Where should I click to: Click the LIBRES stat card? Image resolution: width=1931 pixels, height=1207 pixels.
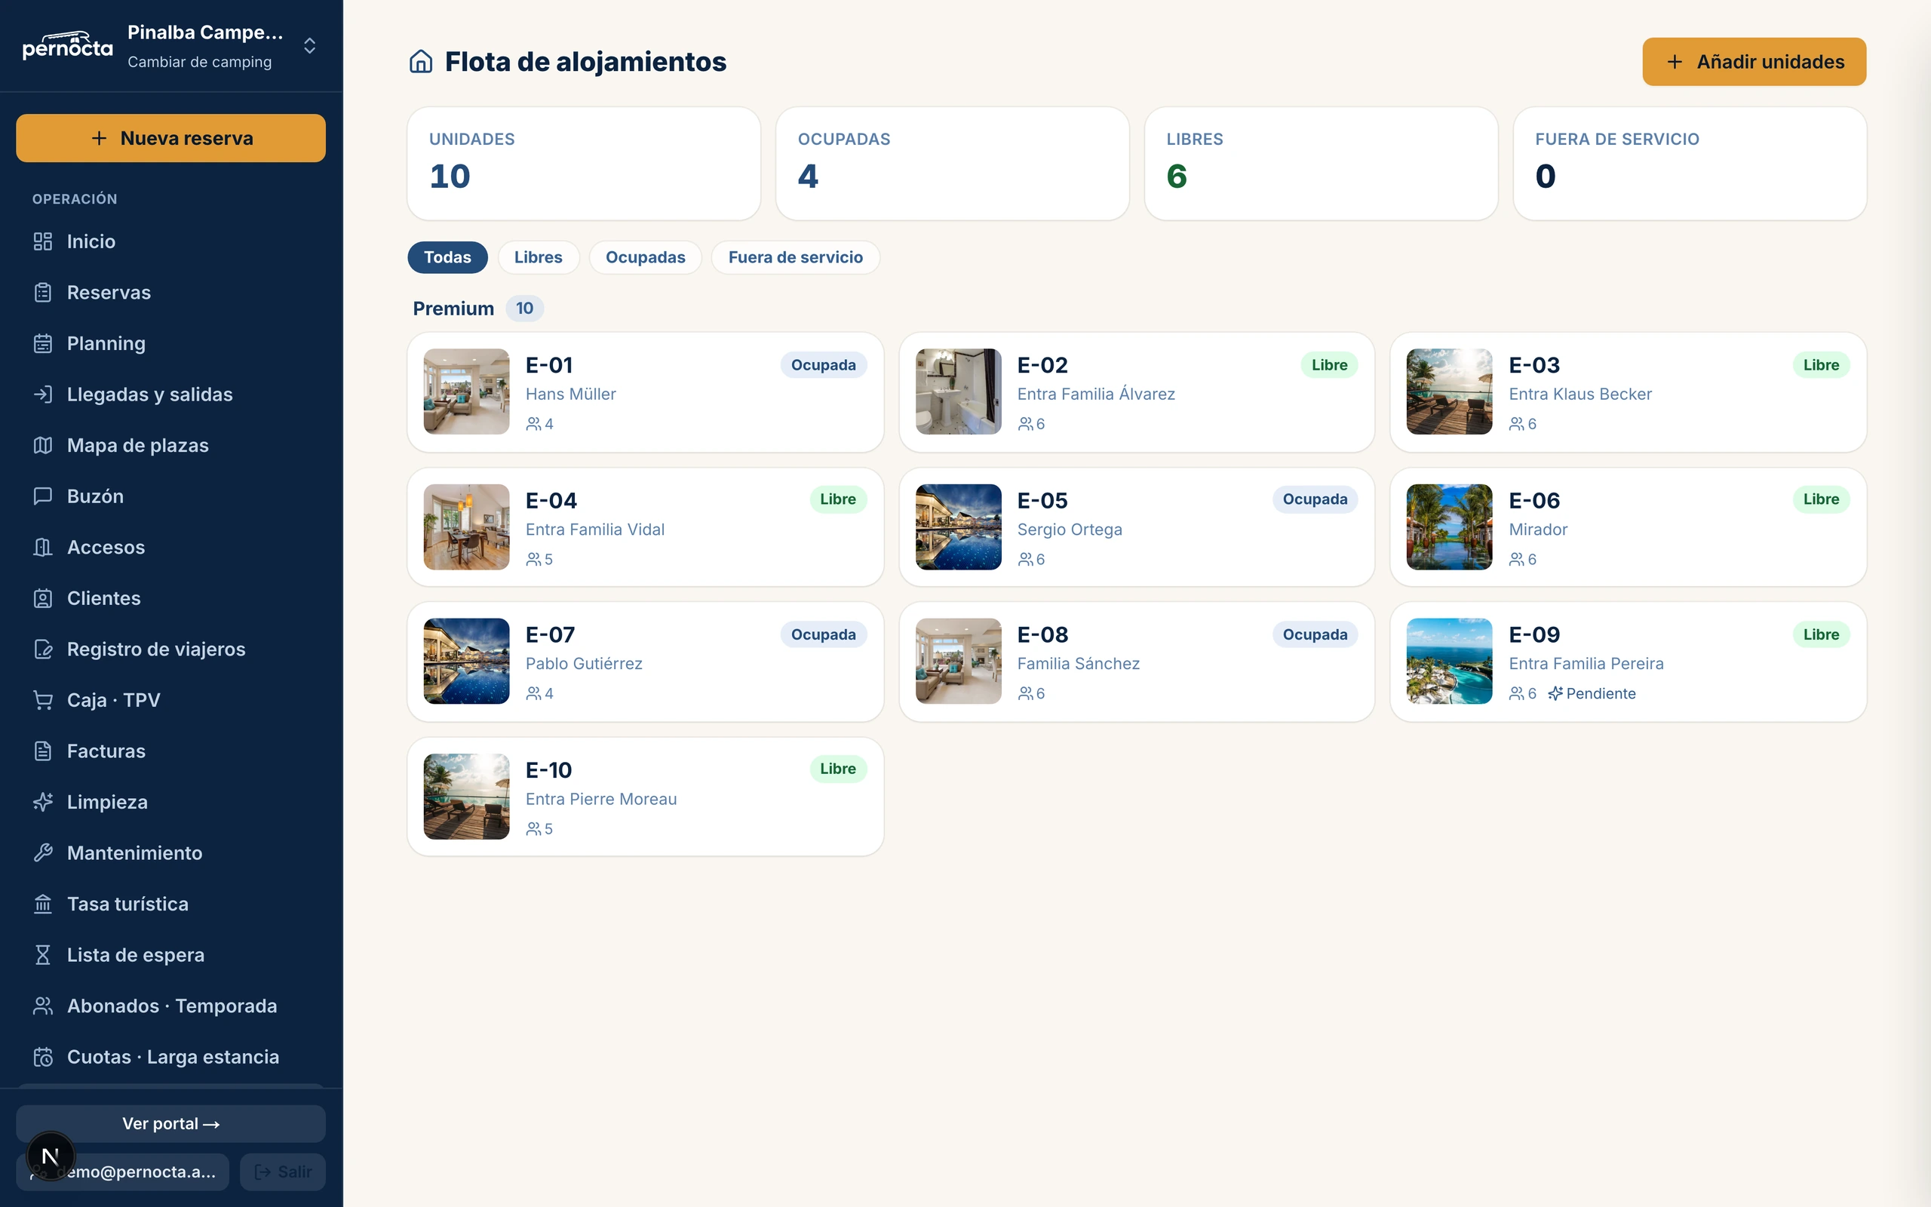point(1321,164)
